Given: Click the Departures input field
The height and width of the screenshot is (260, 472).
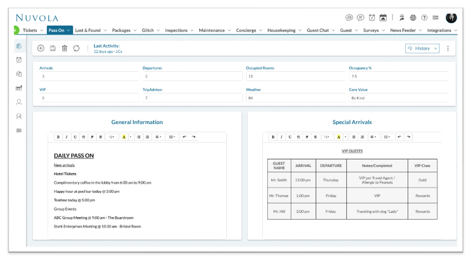Looking at the screenshot, I should pos(192,76).
